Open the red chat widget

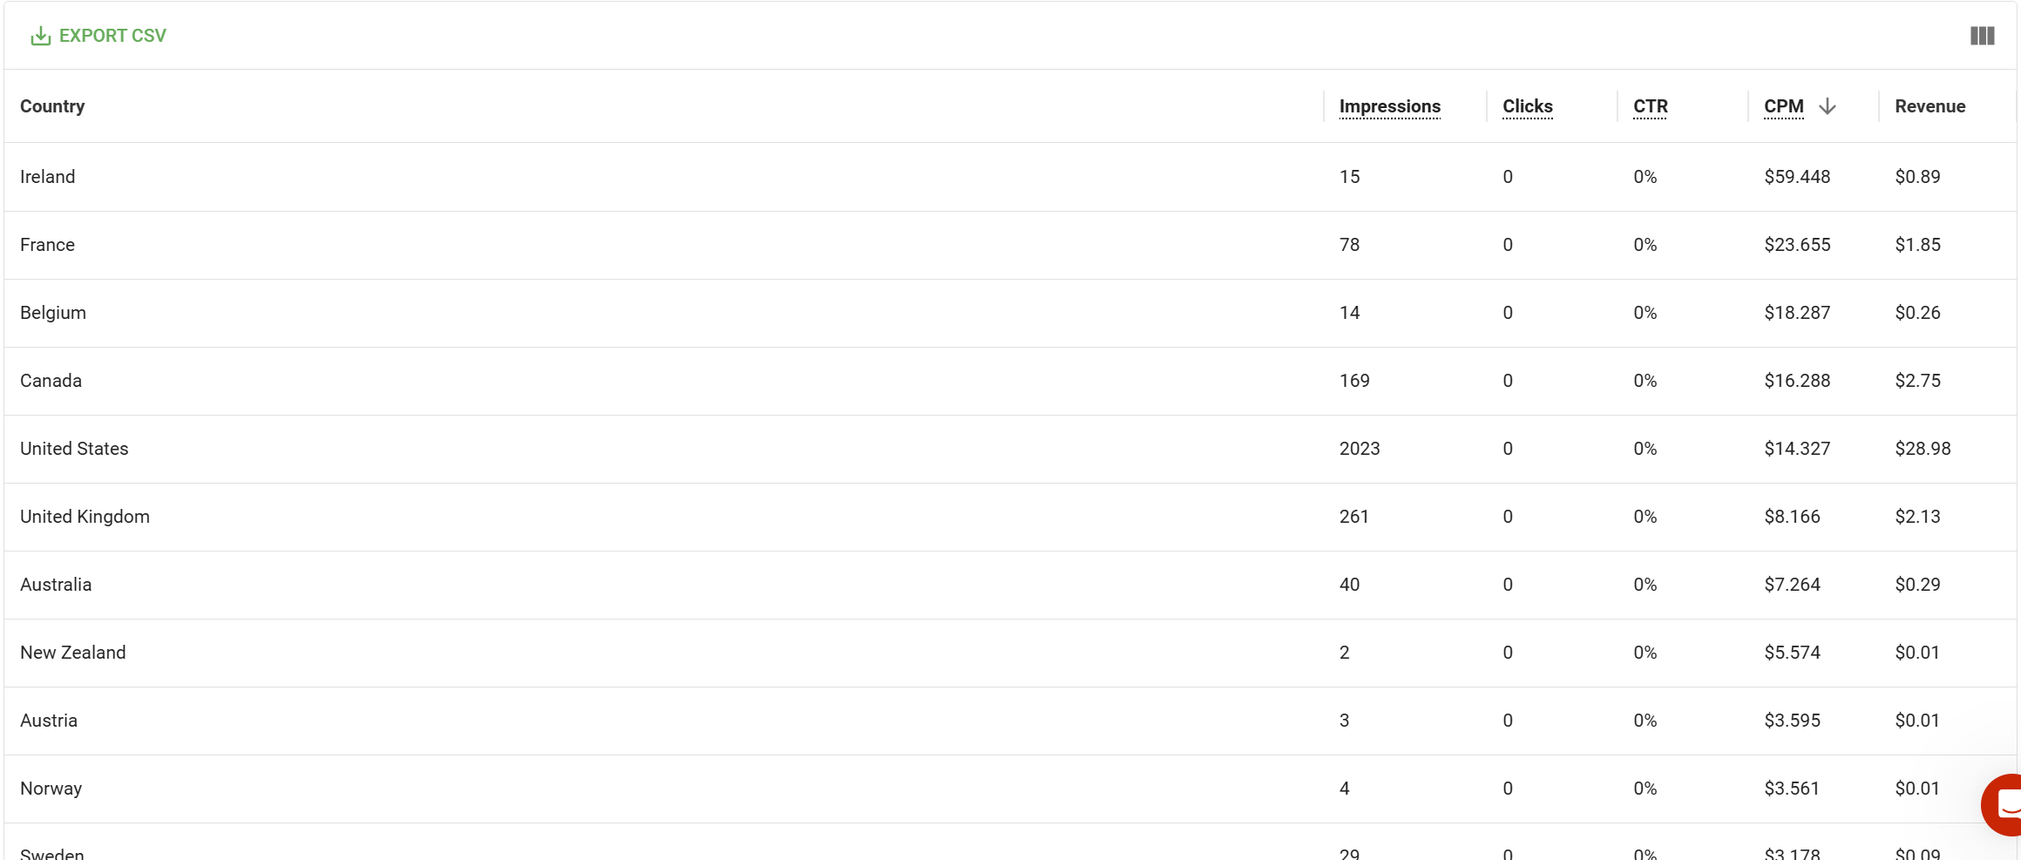(x=2003, y=804)
